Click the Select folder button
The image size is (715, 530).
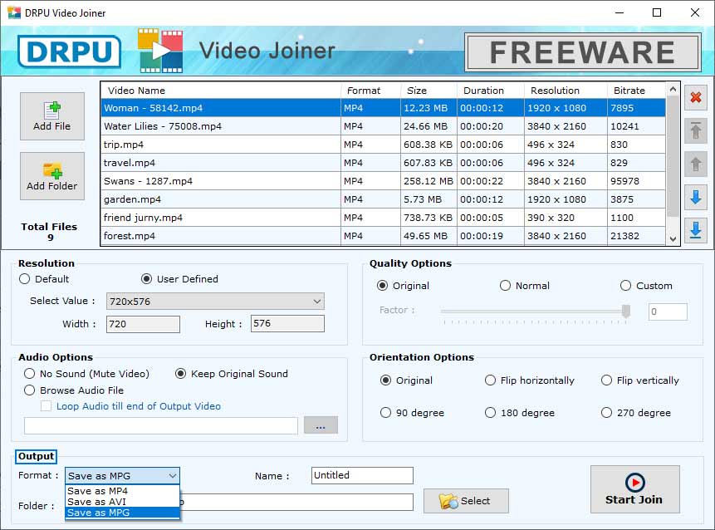tap(466, 501)
